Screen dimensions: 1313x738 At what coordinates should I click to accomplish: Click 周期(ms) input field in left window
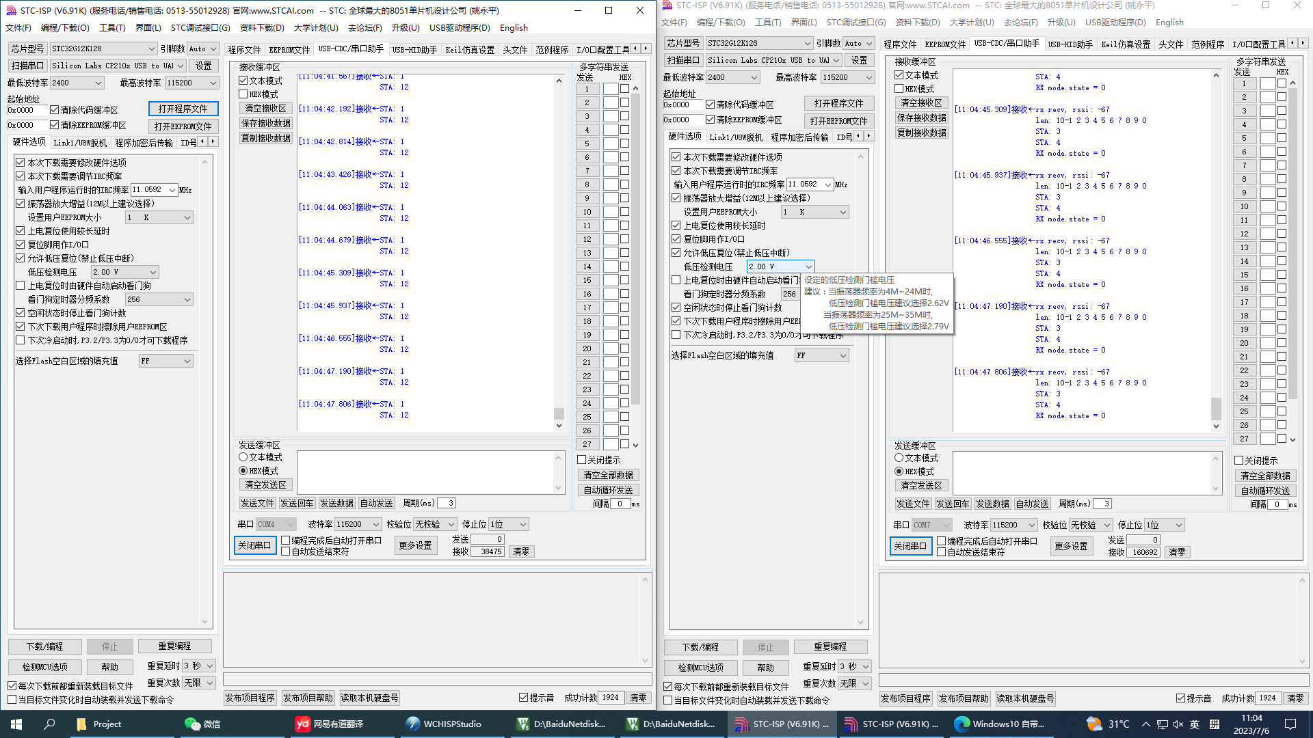(446, 503)
